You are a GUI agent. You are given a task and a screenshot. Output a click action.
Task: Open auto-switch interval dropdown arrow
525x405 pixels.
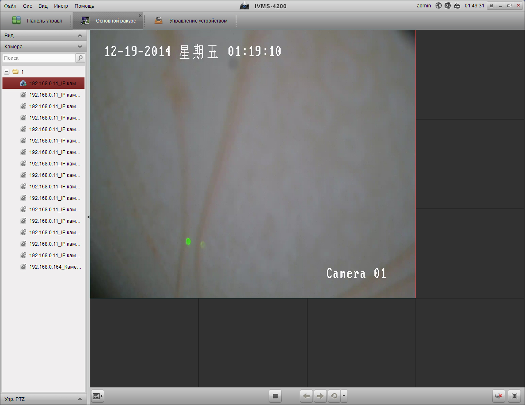click(344, 396)
